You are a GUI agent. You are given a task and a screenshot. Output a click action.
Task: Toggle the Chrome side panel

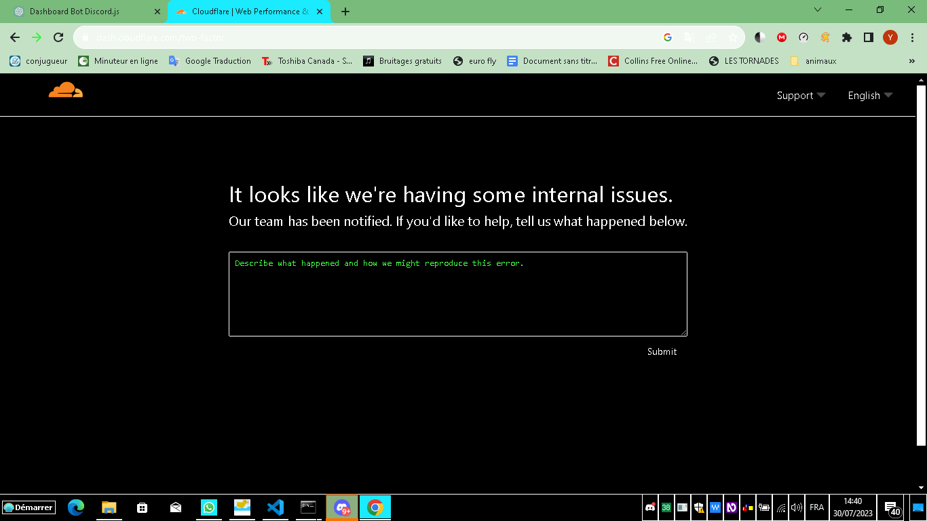868,38
